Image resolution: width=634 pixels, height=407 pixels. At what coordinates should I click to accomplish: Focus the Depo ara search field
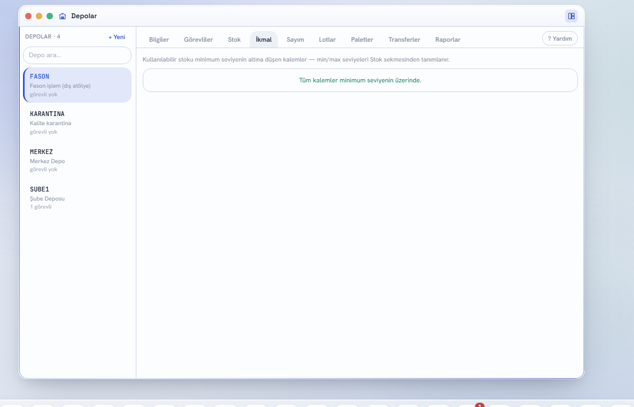(77, 56)
